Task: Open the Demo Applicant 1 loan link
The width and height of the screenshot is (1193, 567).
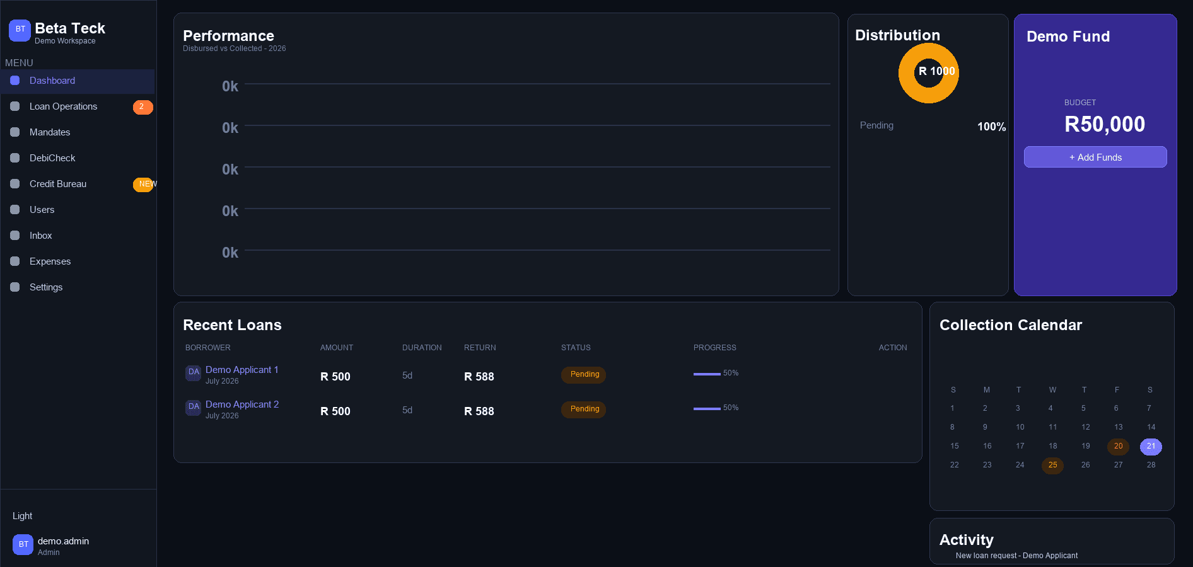Action: tap(242, 370)
